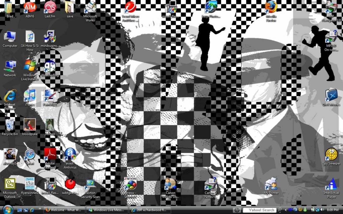
Task: Select the 14 How Si Si How MP3 file
Action: coord(30,41)
